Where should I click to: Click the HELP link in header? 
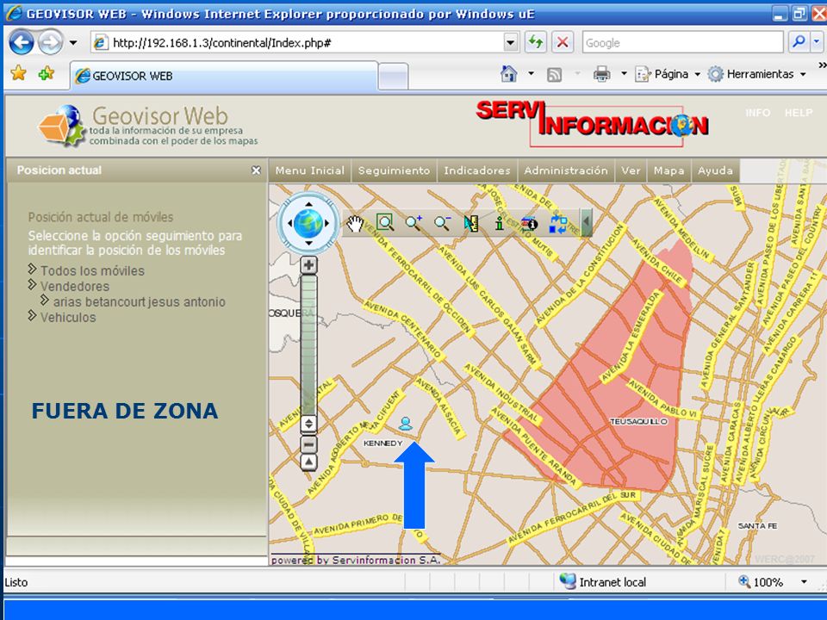coord(798,113)
